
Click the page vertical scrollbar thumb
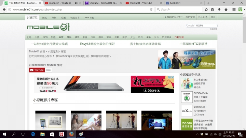point(244,29)
